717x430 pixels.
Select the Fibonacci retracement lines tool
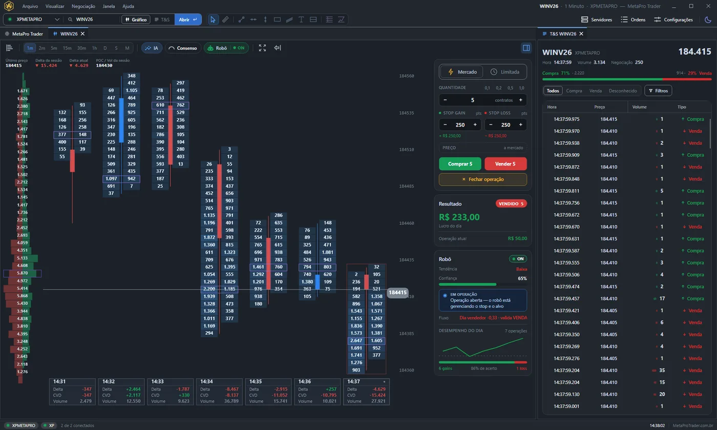[329, 19]
